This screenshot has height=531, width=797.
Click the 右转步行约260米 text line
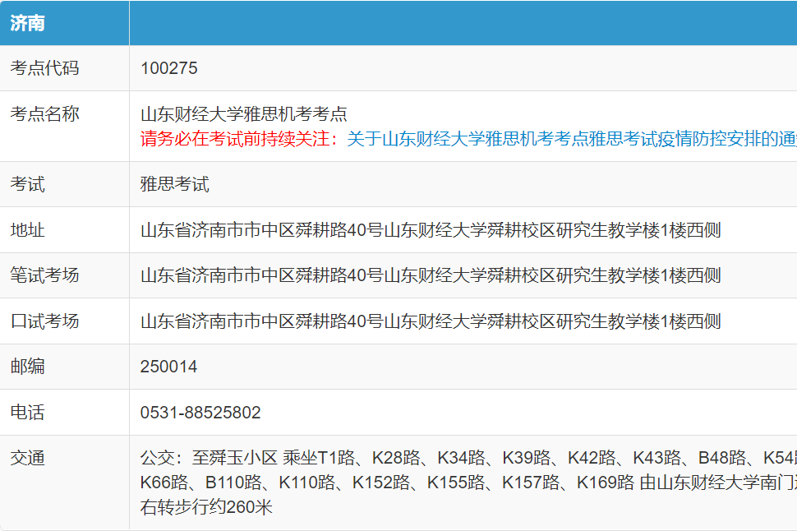coord(206,506)
